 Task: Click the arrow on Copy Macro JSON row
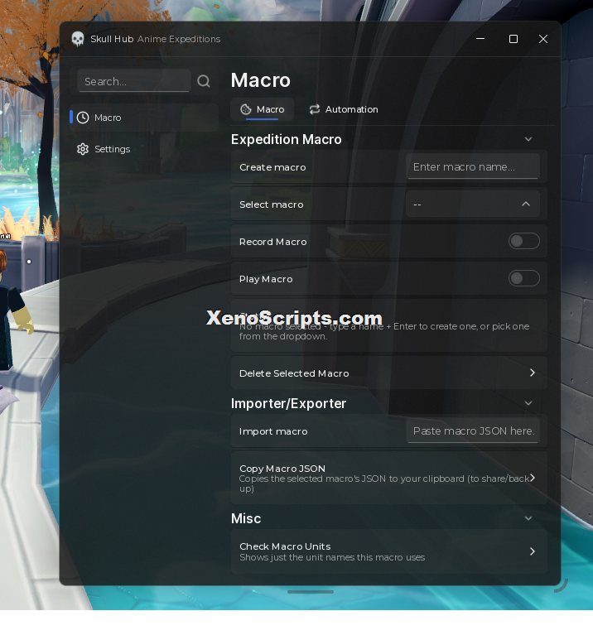click(533, 478)
